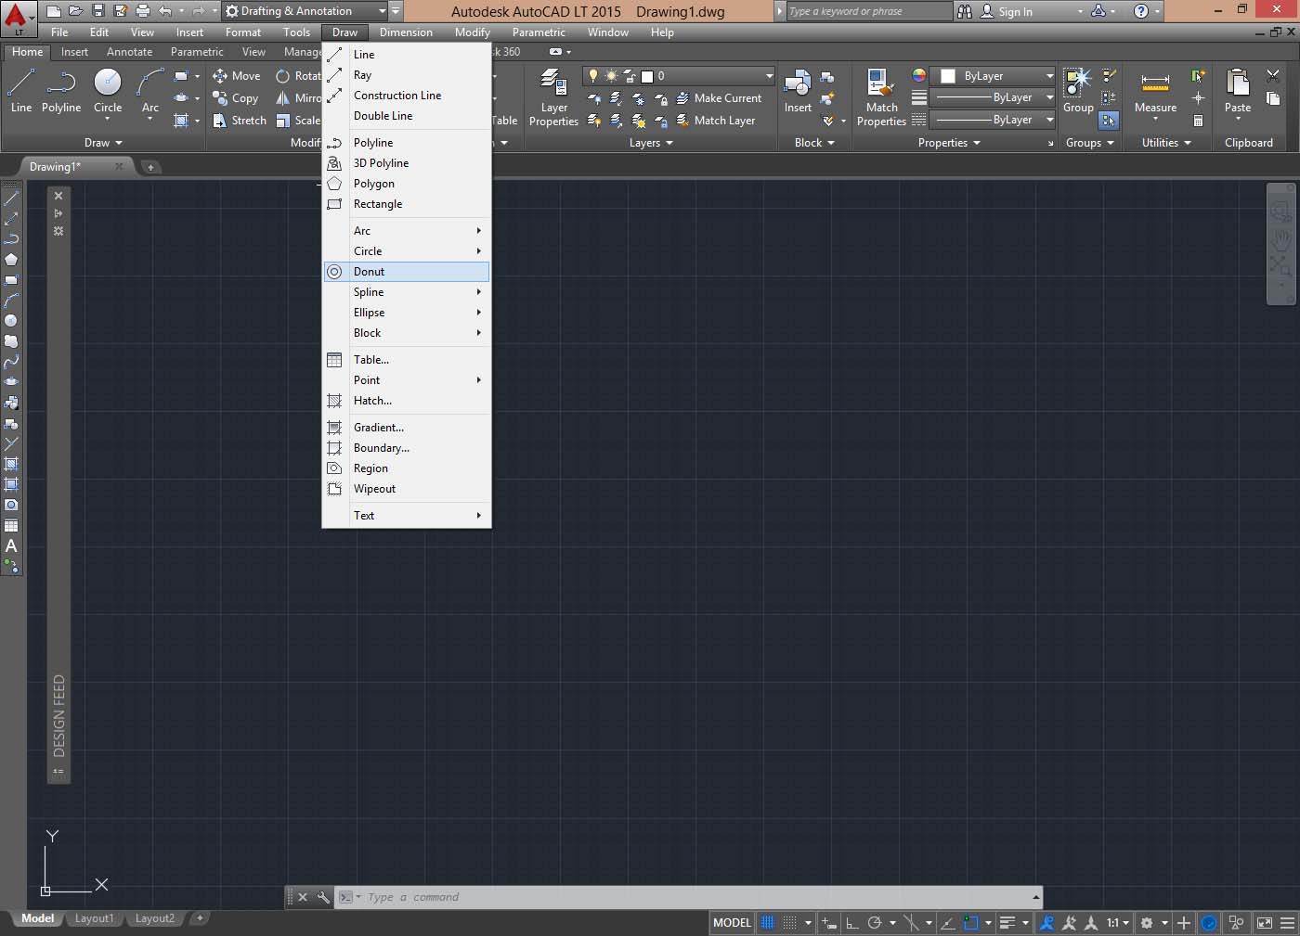The image size is (1300, 936).
Task: Click the layer 0 white color swatch
Action: 647,76
